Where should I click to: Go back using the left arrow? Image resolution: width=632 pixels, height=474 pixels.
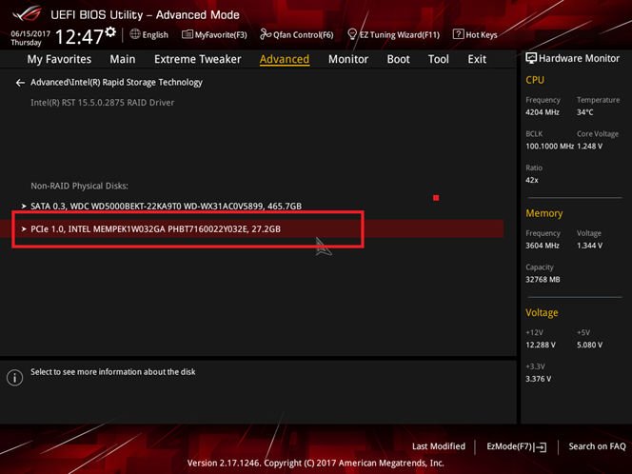pos(20,83)
